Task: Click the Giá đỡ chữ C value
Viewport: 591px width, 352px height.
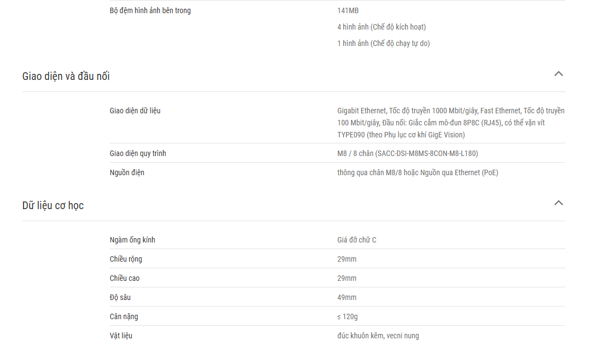Action: coord(357,240)
